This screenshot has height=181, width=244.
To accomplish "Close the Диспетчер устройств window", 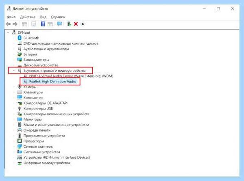I will pos(232,9).
